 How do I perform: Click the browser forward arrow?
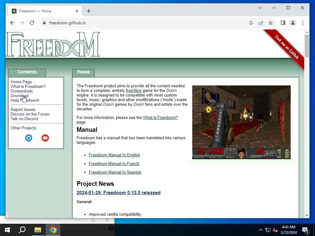[x=22, y=23]
